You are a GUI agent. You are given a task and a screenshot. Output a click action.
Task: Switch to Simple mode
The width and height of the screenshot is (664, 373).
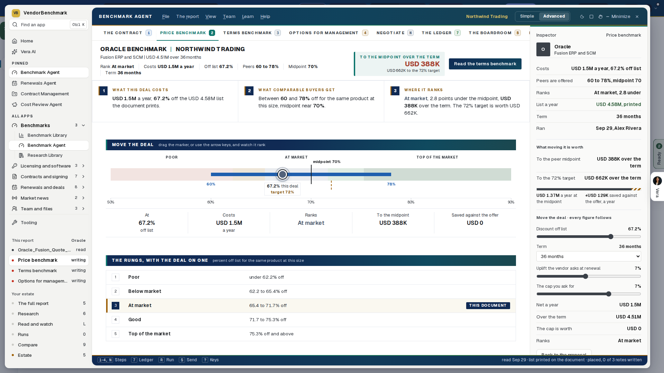[x=527, y=16]
